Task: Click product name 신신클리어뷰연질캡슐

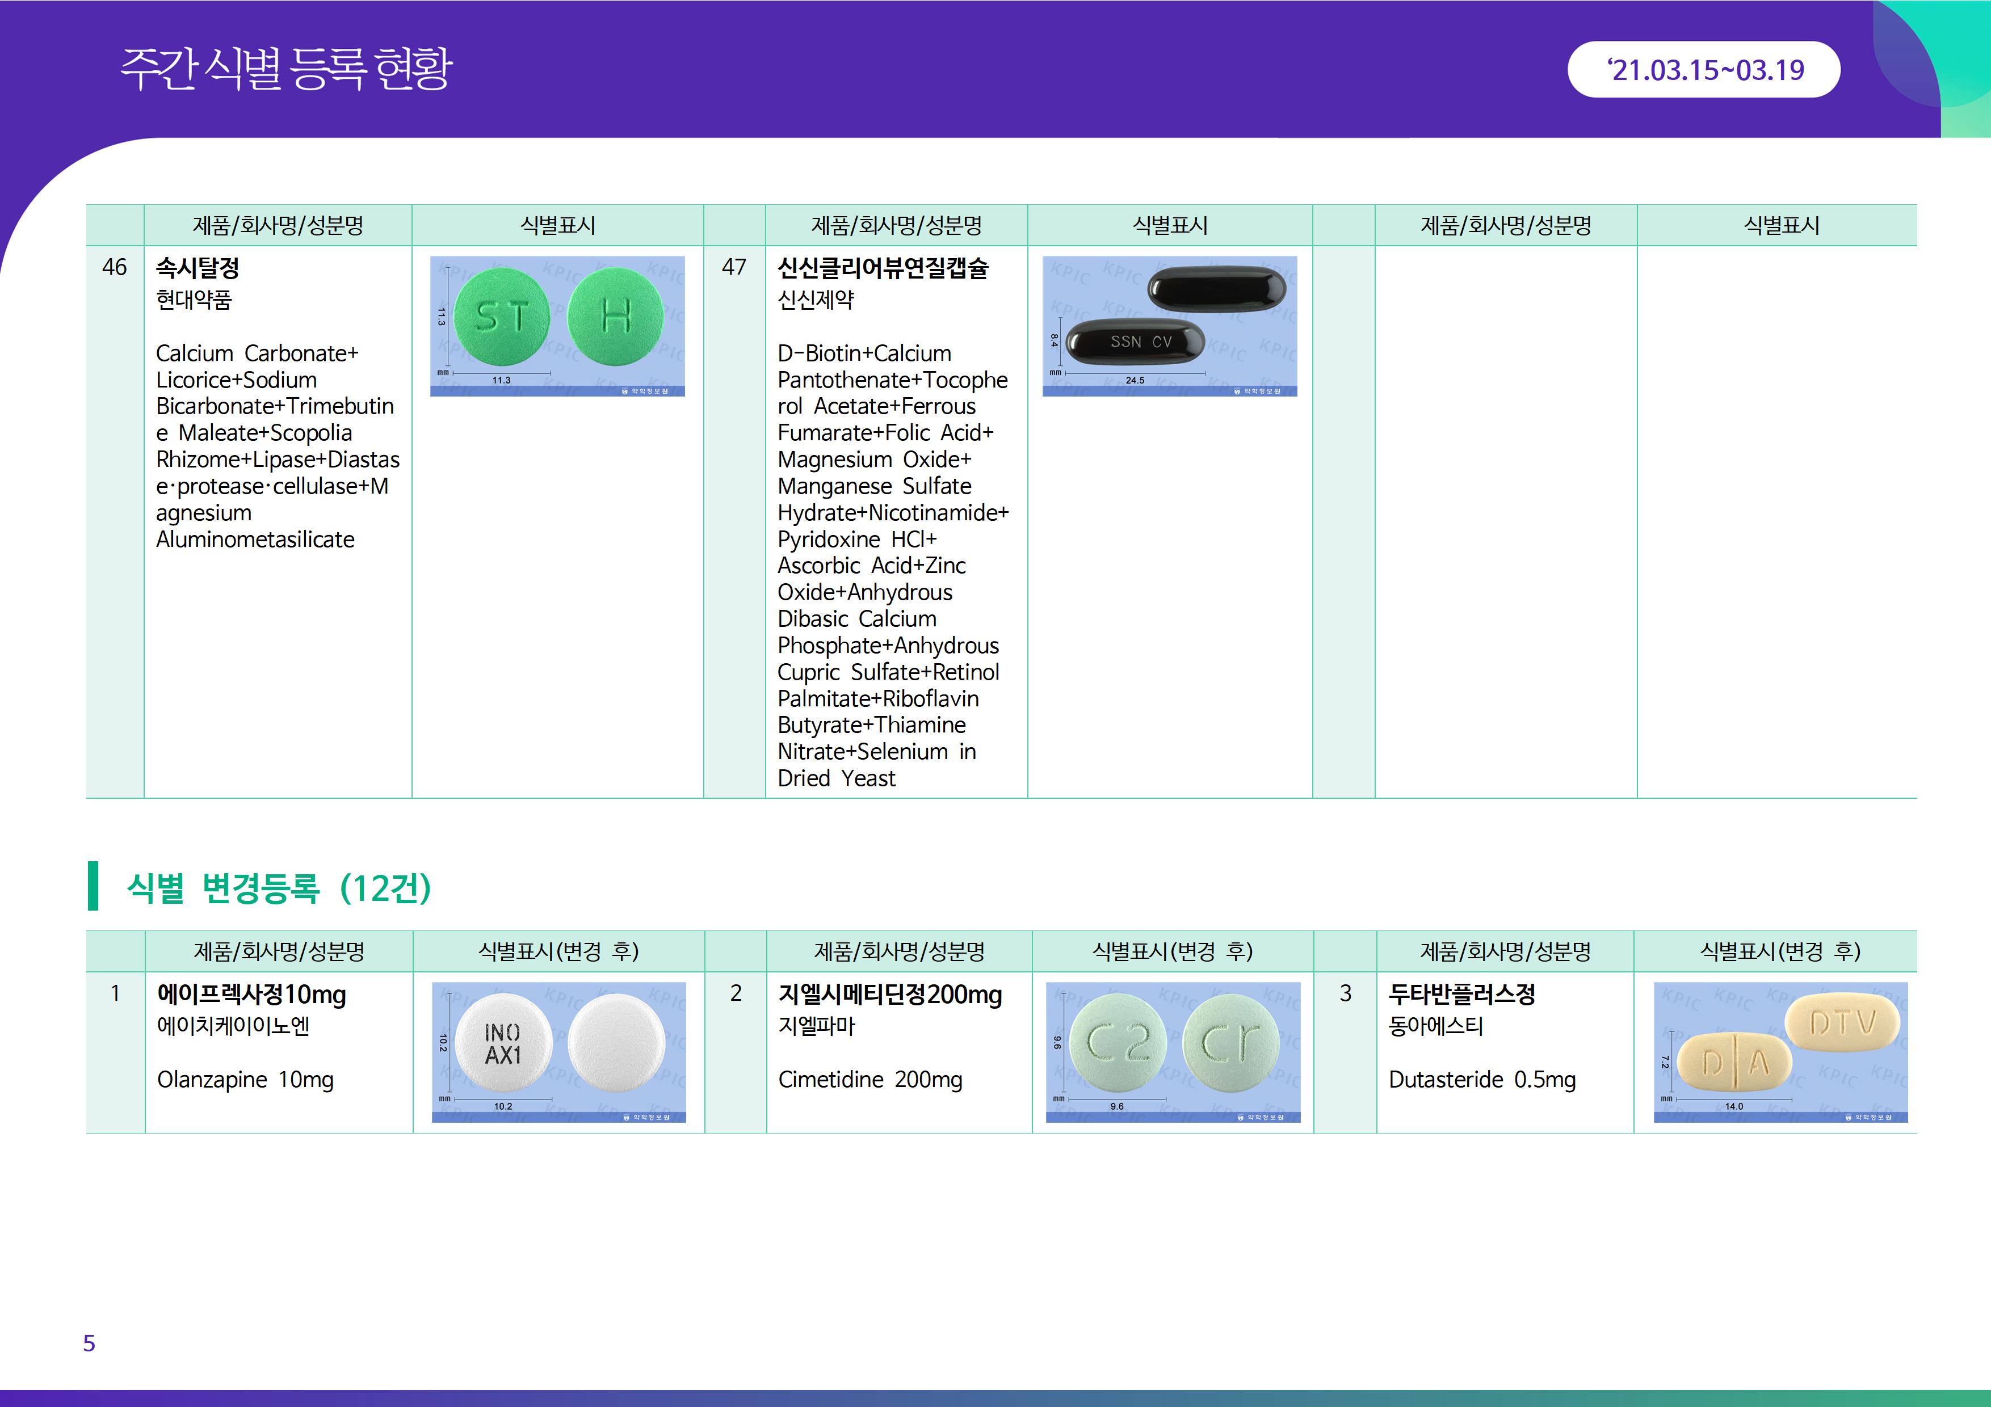Action: click(x=883, y=268)
